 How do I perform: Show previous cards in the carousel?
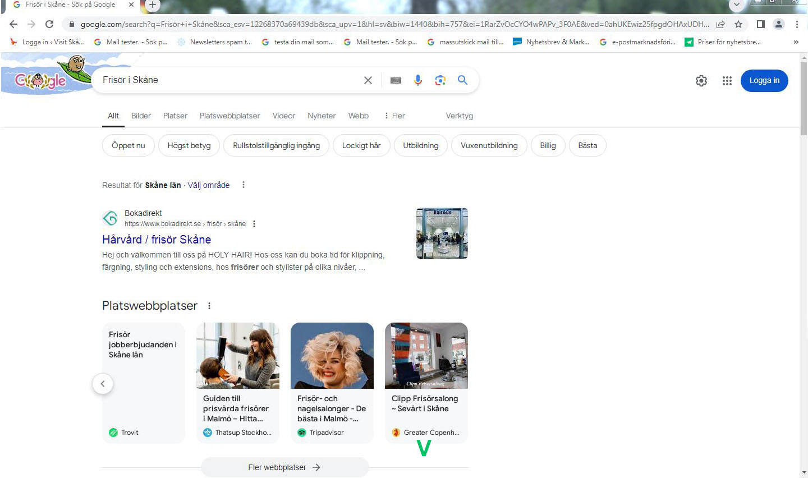point(103,384)
